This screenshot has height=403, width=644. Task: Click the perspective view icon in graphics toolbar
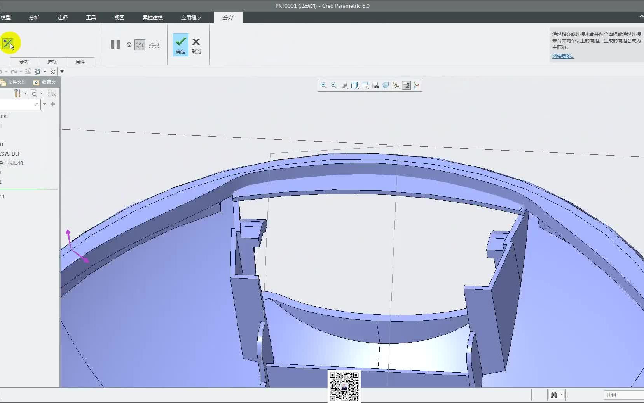(x=386, y=85)
